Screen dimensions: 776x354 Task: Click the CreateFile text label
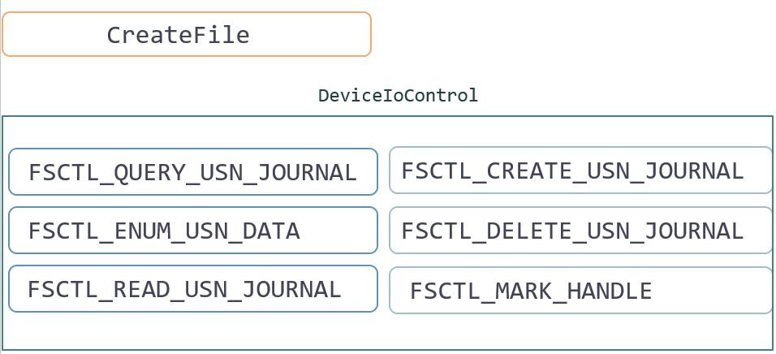coord(178,35)
